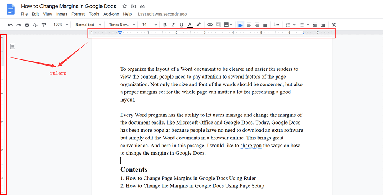Open the Add-ons menu
Screen dimensions: 383x195
point(111,14)
